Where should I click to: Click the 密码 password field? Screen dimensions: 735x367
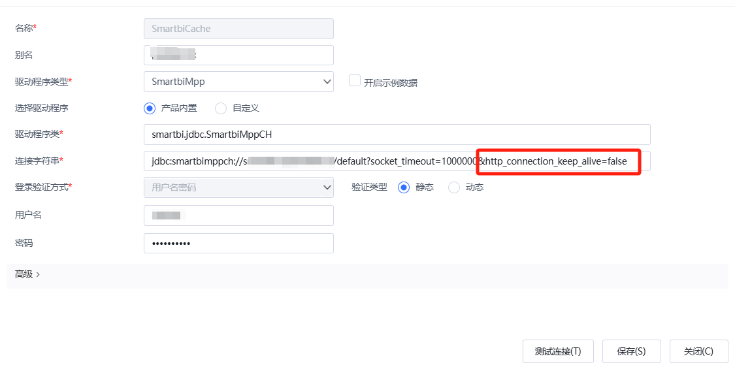point(238,244)
